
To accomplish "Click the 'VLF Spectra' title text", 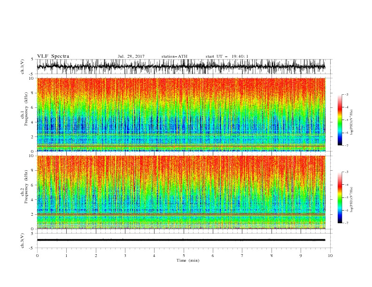I will [53, 56].
